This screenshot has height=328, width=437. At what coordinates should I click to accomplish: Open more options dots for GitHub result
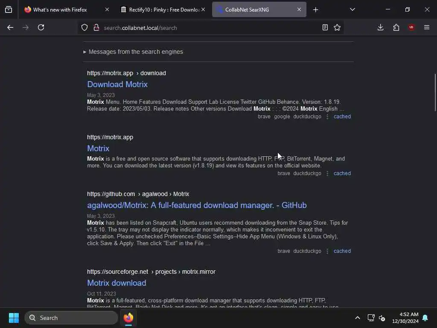327,251
